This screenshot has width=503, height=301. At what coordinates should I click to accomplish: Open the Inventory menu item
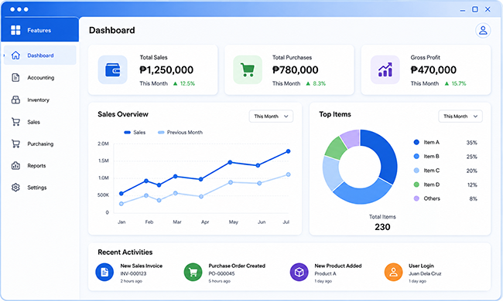pyautogui.click(x=40, y=100)
